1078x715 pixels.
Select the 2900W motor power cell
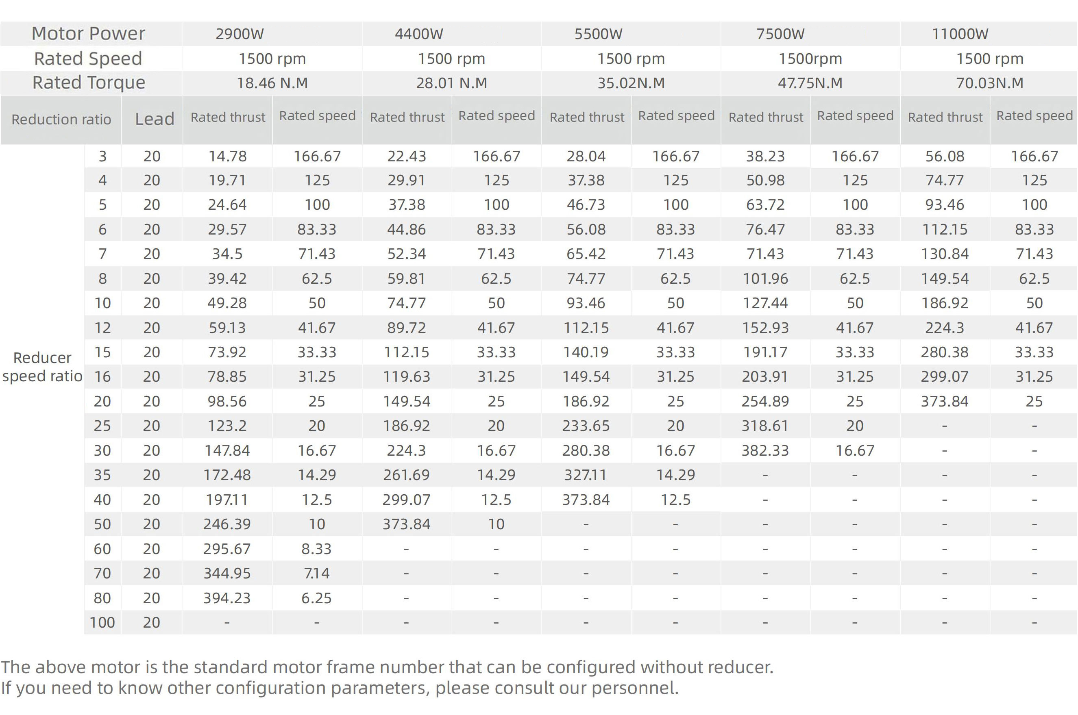(x=240, y=34)
